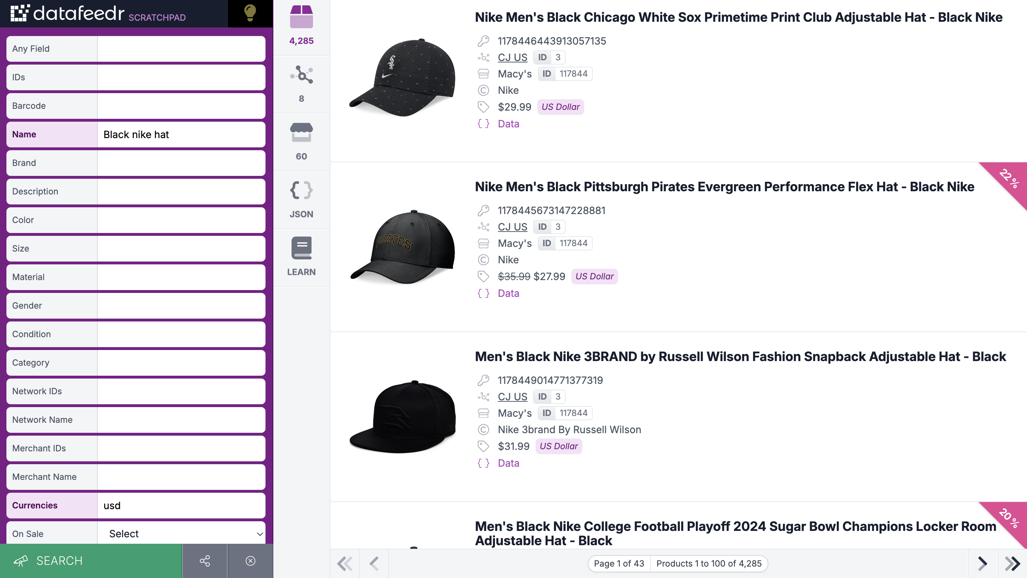Image resolution: width=1027 pixels, height=578 pixels.
Task: Click the Network IDs input field
Action: point(181,391)
